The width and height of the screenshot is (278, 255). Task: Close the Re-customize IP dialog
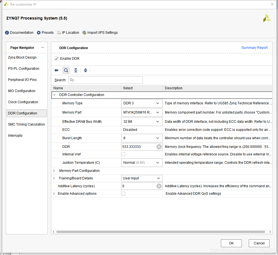(272, 4)
